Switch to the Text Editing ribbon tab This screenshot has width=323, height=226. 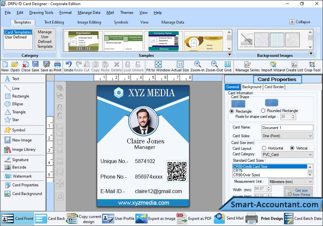click(x=54, y=22)
